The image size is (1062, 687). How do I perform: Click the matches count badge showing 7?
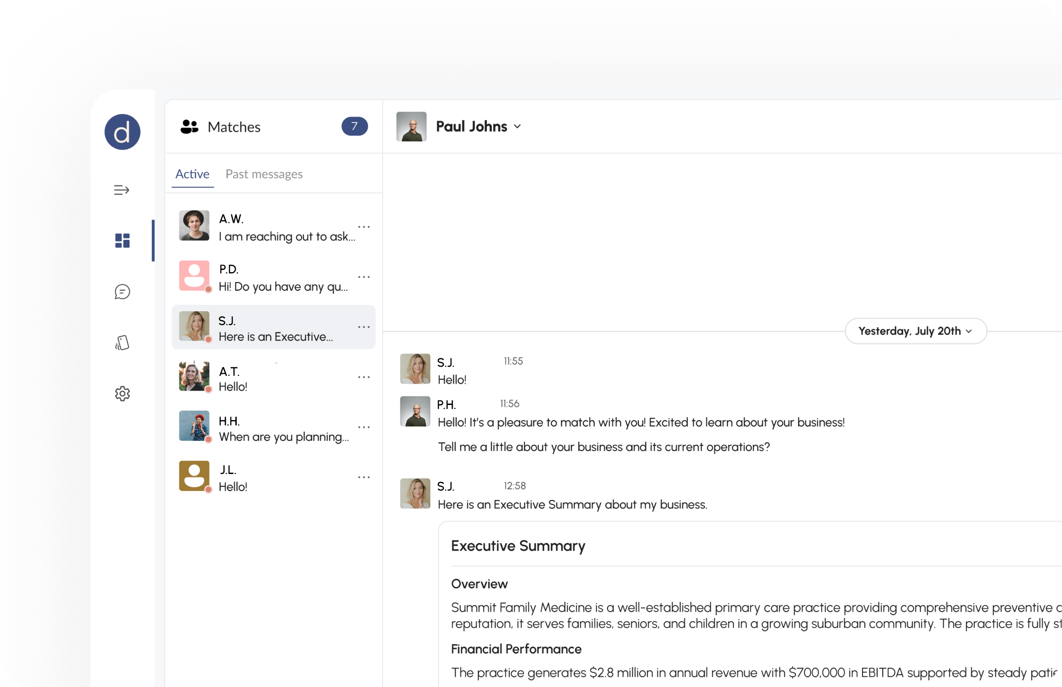point(354,126)
